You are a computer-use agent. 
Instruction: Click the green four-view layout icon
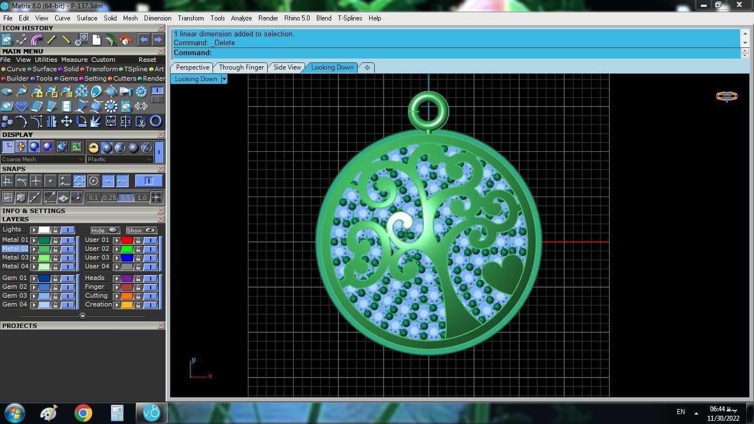coord(76,147)
